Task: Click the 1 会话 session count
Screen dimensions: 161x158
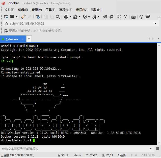Action: tap(122, 155)
